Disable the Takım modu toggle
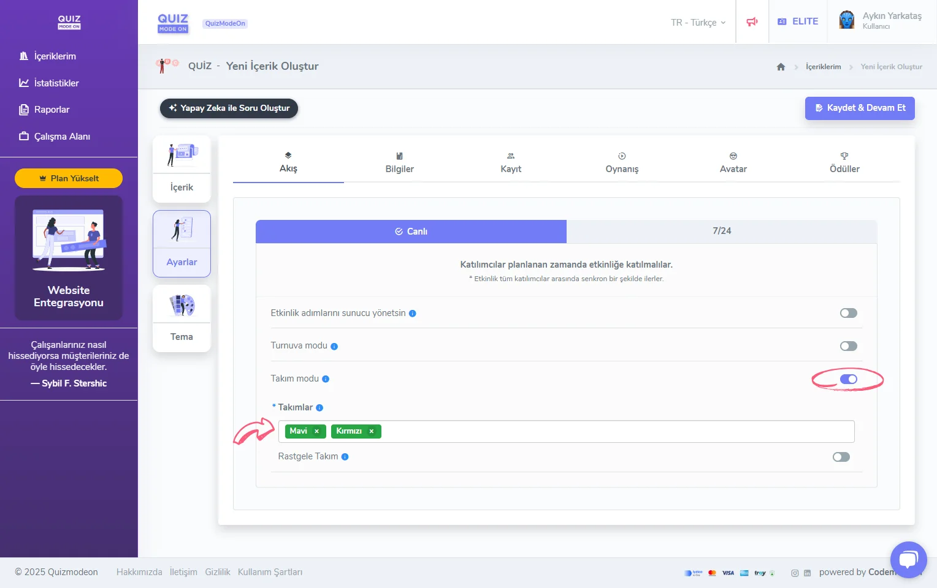 (x=848, y=379)
